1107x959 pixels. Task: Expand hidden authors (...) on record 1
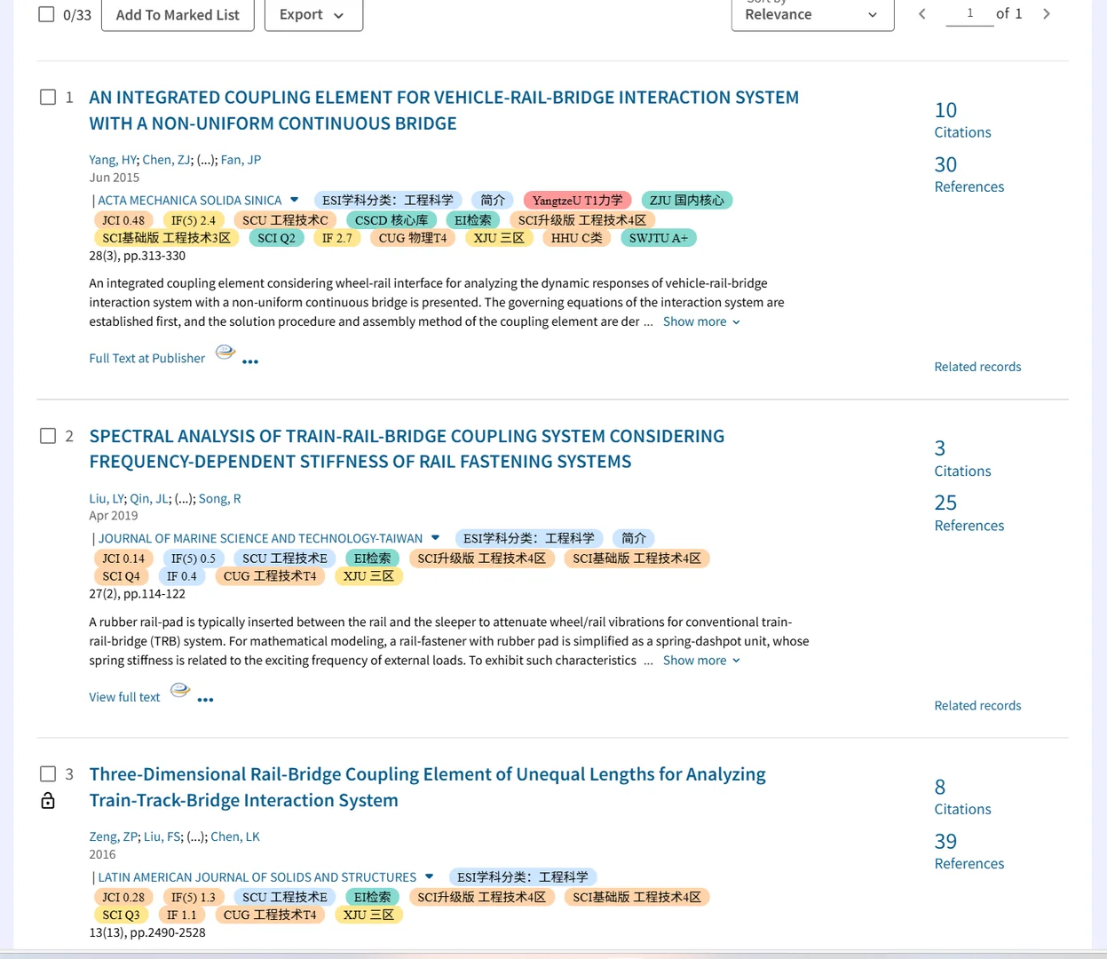click(206, 160)
